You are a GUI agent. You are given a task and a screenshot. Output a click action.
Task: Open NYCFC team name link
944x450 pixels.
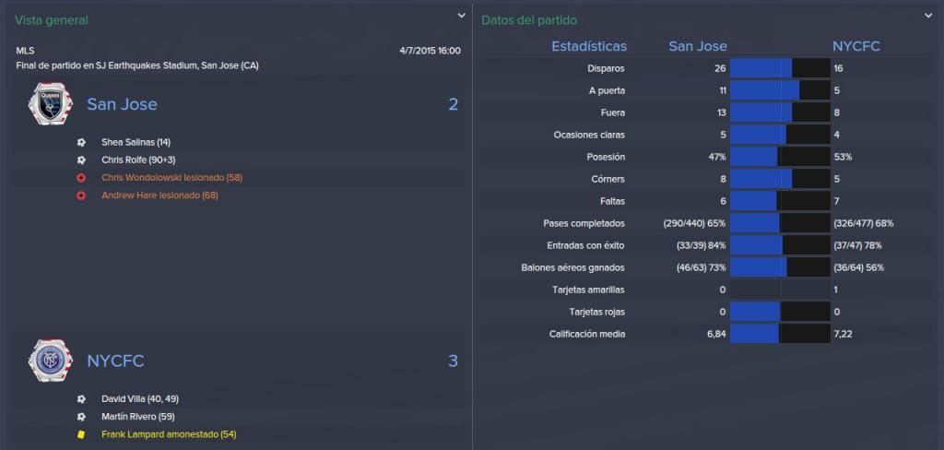point(115,361)
